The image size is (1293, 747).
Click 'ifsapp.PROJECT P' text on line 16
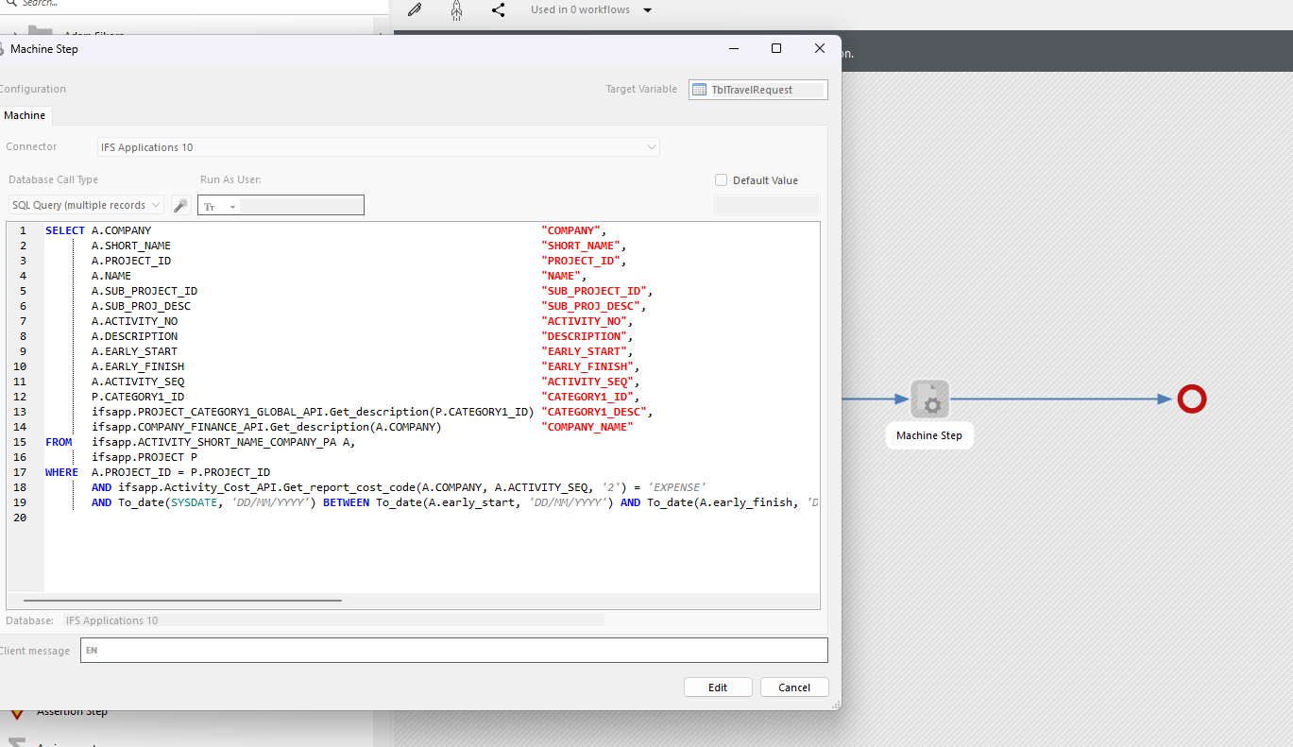click(145, 457)
